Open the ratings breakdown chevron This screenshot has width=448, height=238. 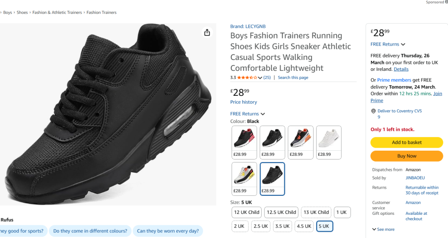(x=260, y=78)
